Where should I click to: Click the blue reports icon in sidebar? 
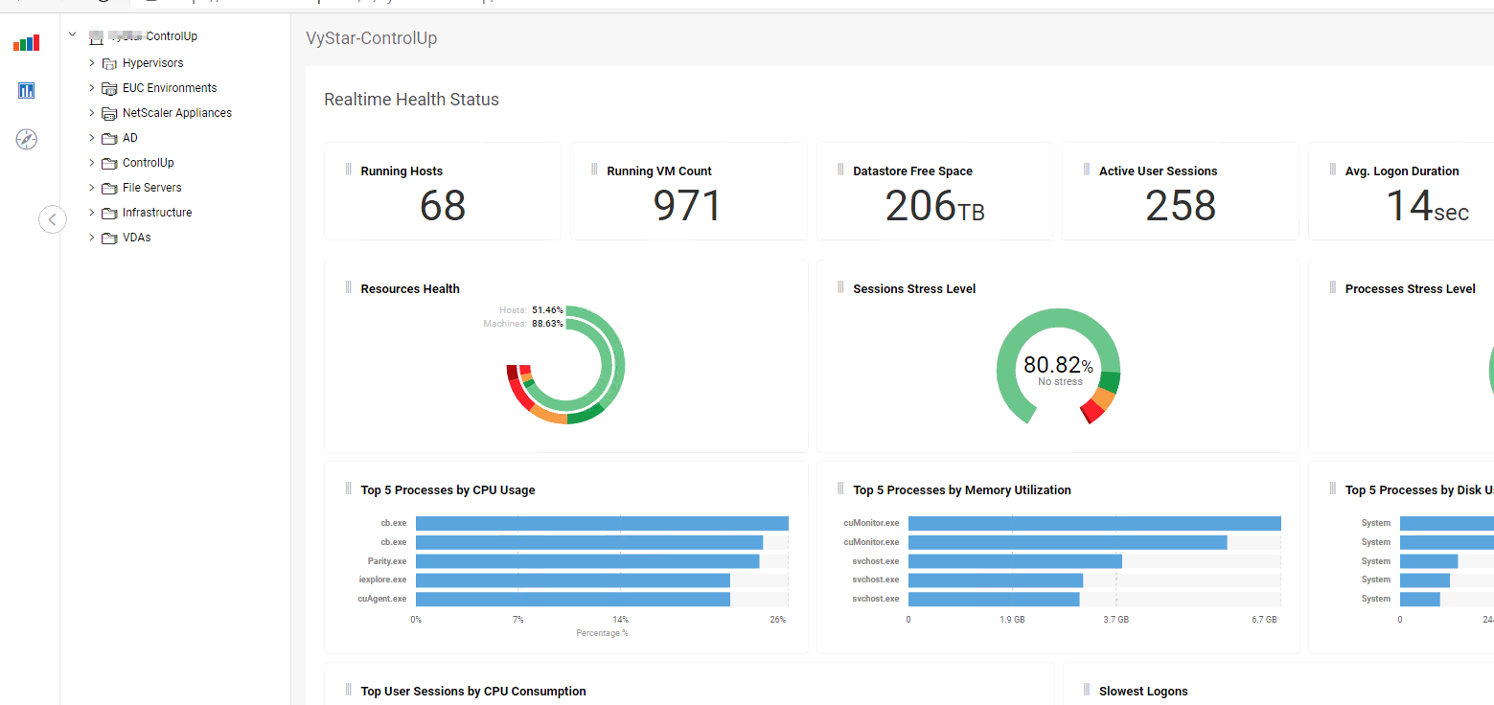pos(26,91)
